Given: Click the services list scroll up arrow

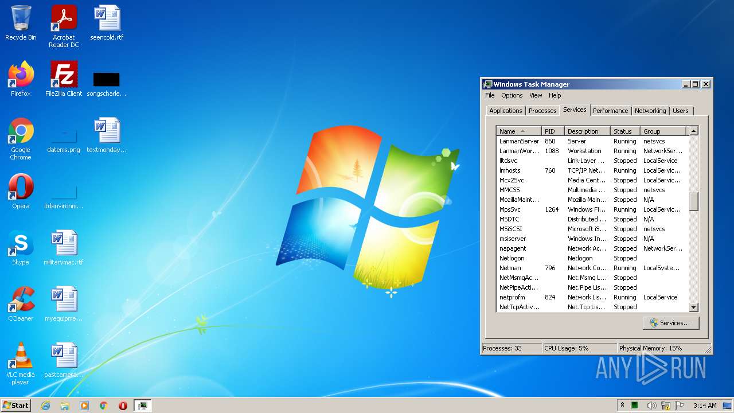Looking at the screenshot, I should point(693,131).
